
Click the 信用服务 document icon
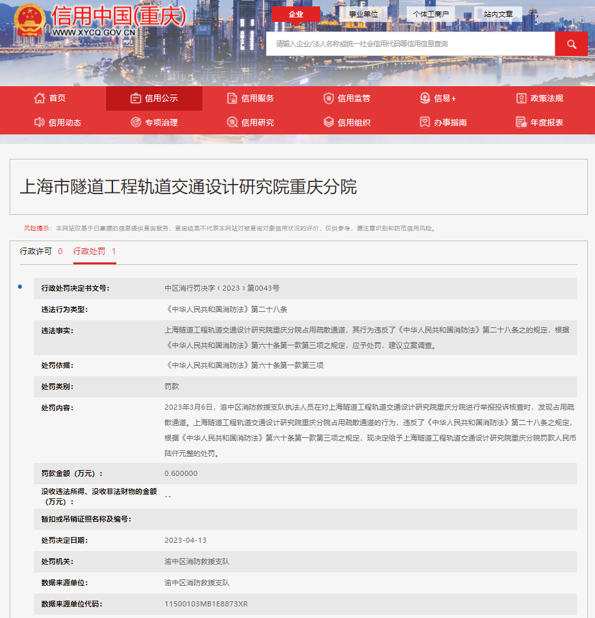pyautogui.click(x=232, y=98)
